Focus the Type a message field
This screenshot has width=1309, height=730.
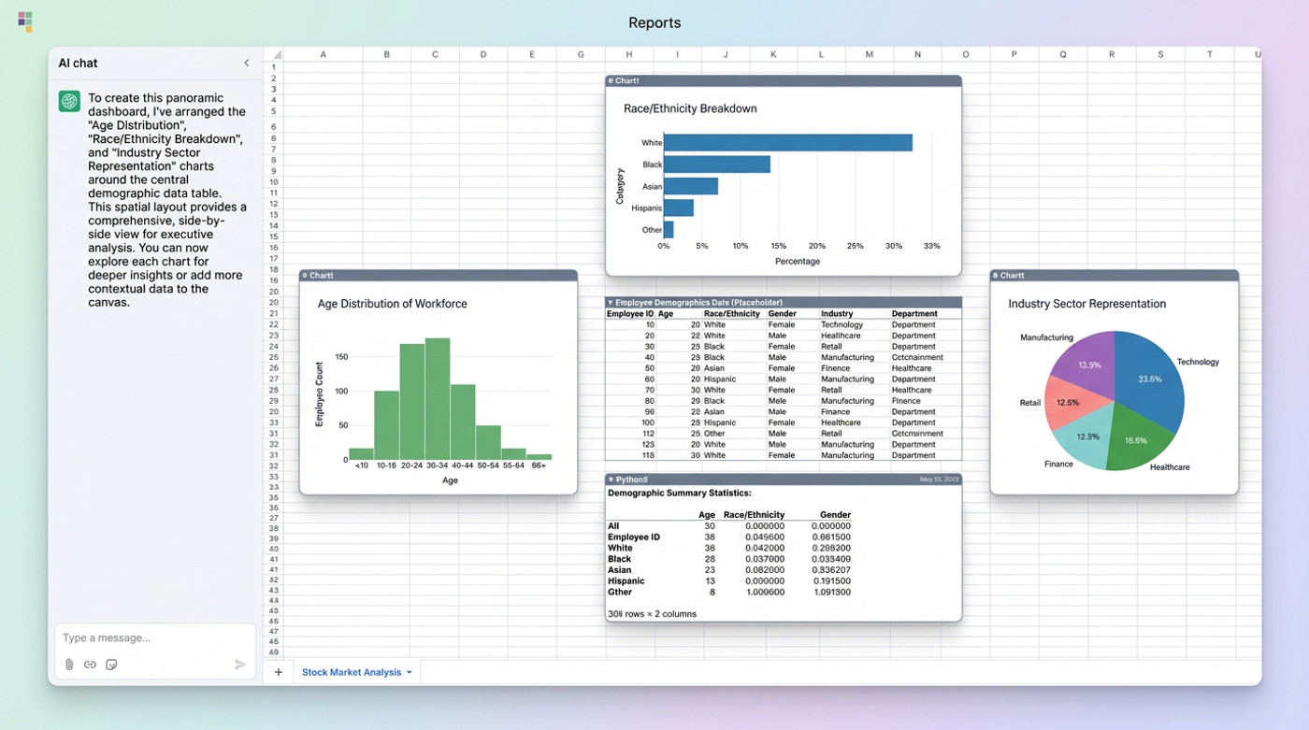(x=155, y=637)
